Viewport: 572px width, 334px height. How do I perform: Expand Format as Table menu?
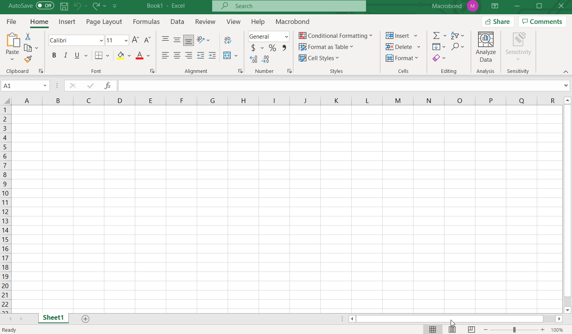point(326,47)
